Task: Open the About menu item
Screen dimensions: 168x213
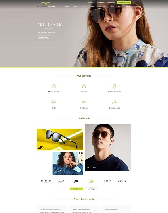Action: [x=67, y=6]
